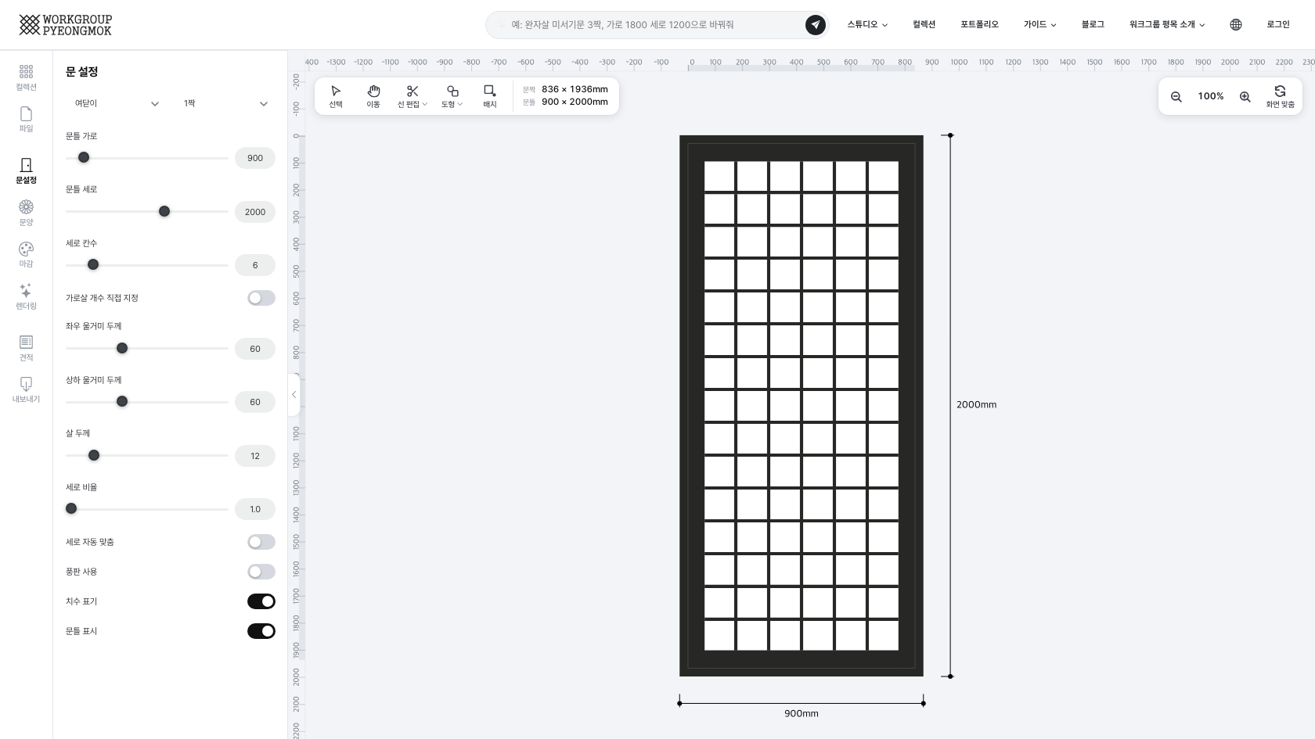Screen dimensions: 1315x739
Task: Click the 문틀 가로 slider handle
Action: point(84,157)
